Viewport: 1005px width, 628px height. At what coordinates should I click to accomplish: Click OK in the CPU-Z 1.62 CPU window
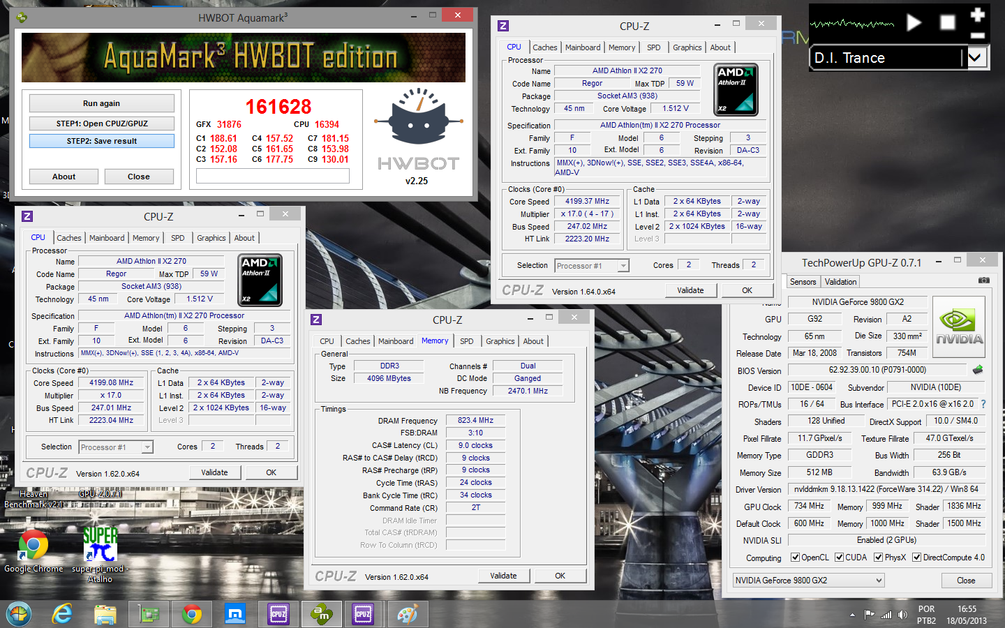click(x=271, y=472)
